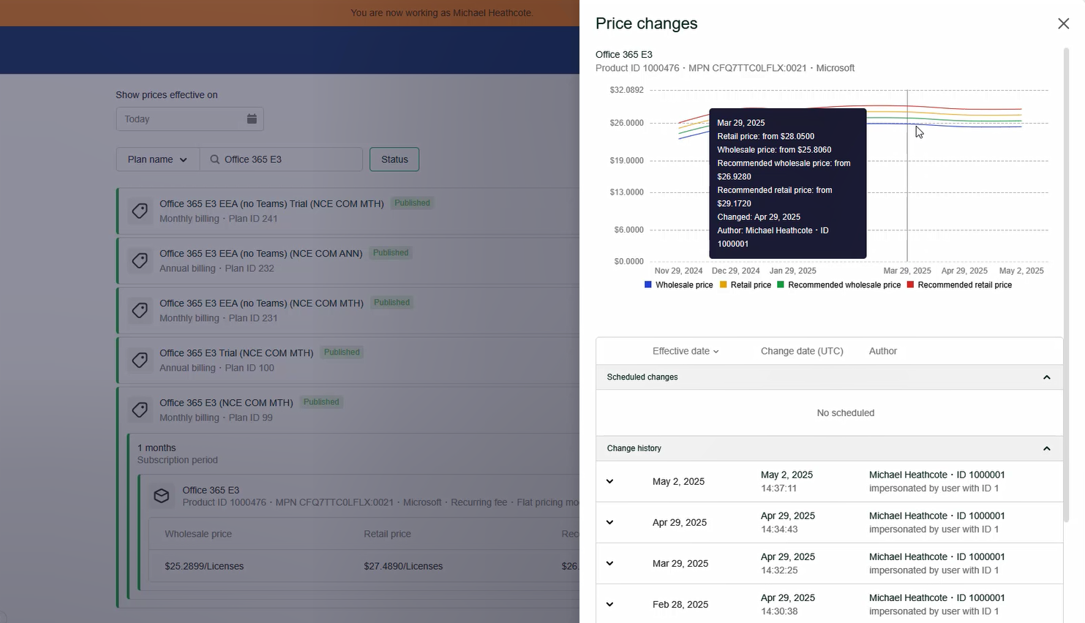Click the Mar 29, 2025 chart axis label
Viewport: 1085px width, 623px height.
point(907,271)
